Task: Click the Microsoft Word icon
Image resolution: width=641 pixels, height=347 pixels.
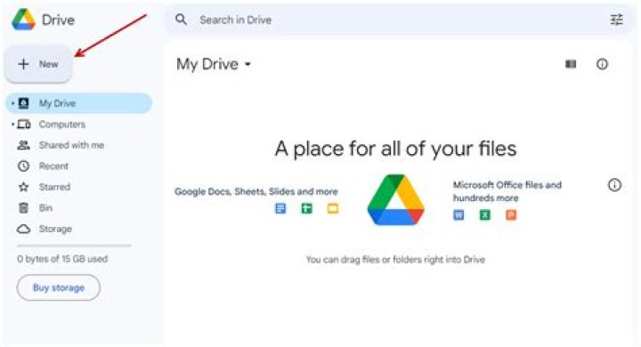Action: click(458, 215)
